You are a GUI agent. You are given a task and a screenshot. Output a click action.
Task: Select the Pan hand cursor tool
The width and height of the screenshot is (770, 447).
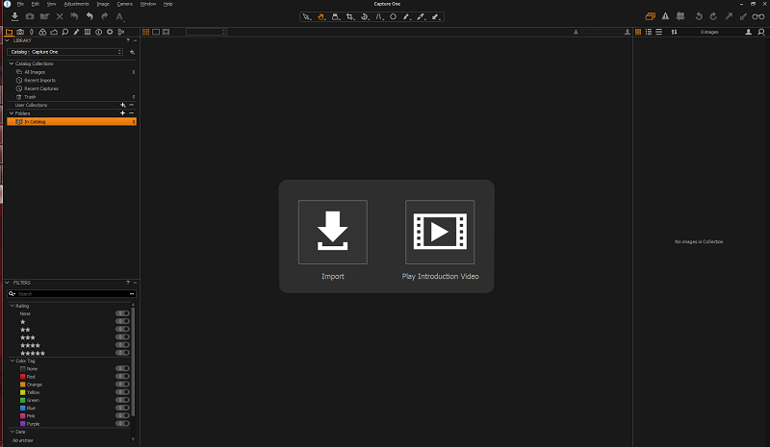click(x=321, y=16)
